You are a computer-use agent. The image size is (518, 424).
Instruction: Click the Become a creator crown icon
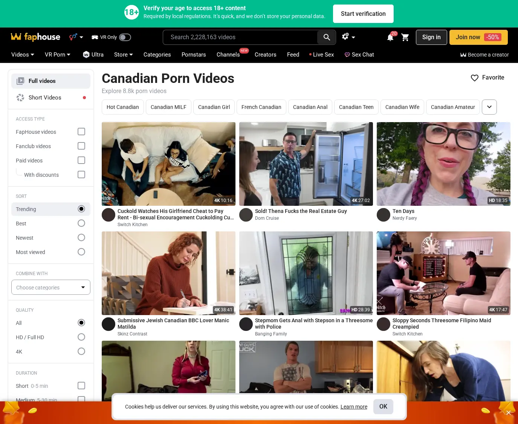click(x=463, y=55)
